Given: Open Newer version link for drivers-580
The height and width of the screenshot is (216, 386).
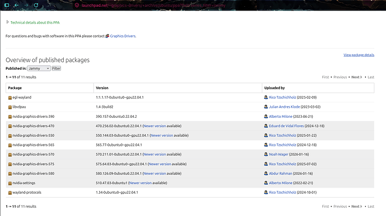Looking at the screenshot, I should (154, 174).
